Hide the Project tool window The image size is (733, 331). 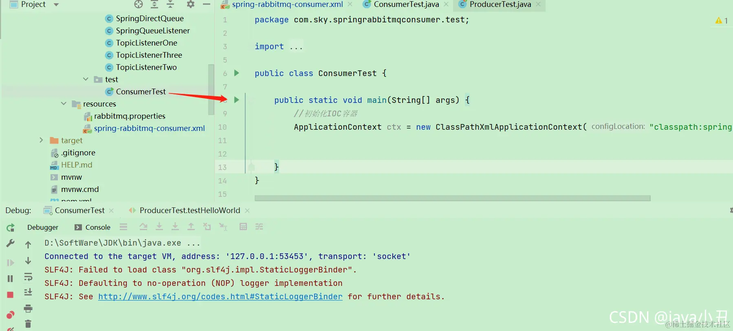(207, 4)
